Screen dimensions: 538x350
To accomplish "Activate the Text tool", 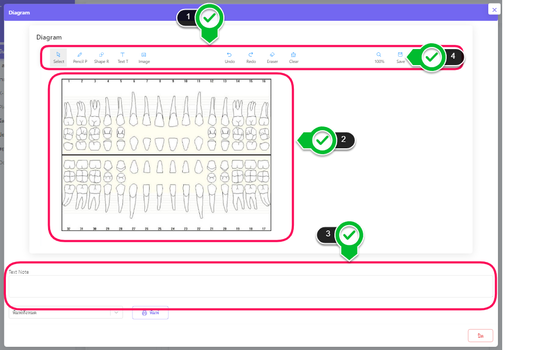I will click(x=122, y=57).
